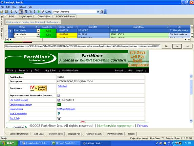Click the refresh arrow icon beside Query
Viewport: 194px width, 146px height.
[x=43, y=12]
